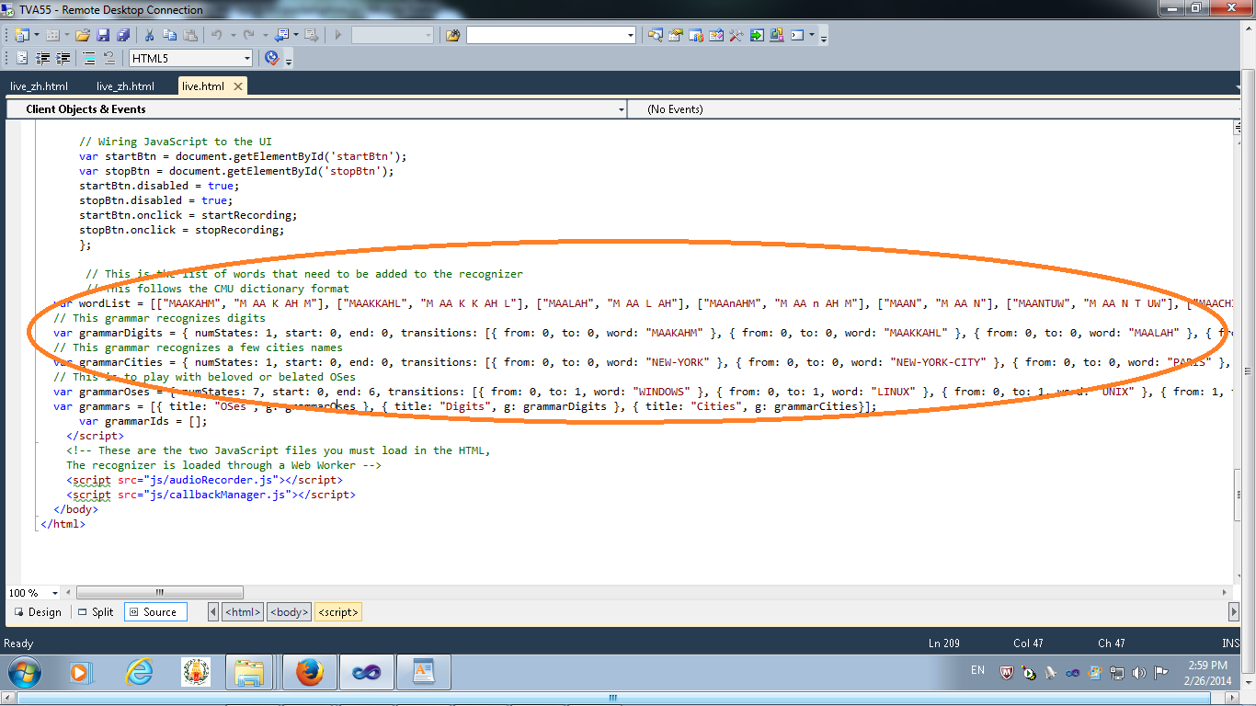
Task: Open the HTML5 validation schema dropdown
Action: pyautogui.click(x=190, y=58)
